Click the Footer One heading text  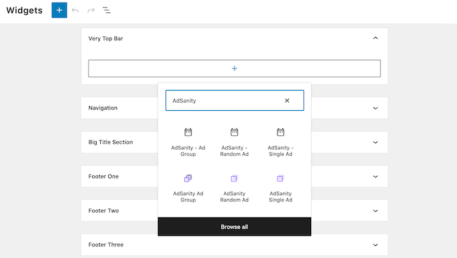coord(103,177)
